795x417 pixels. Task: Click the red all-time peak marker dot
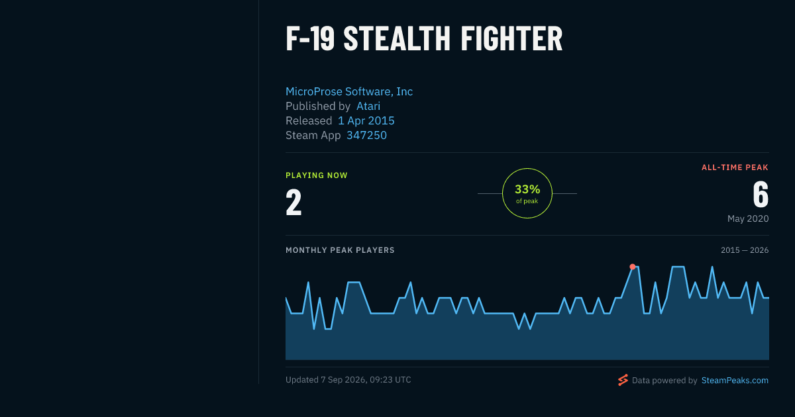point(632,267)
